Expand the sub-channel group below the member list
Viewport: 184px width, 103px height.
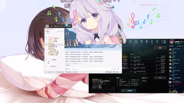click(46, 60)
